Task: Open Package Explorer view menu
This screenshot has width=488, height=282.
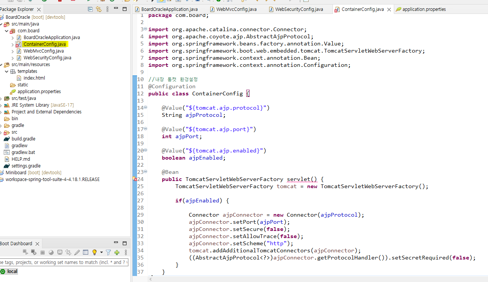Action: [107, 9]
